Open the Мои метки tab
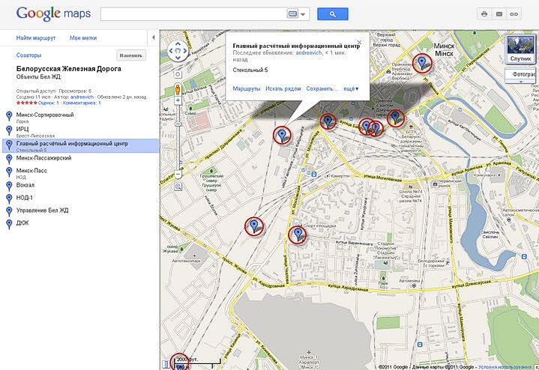Viewport: 539px width, 370px height. [x=83, y=38]
